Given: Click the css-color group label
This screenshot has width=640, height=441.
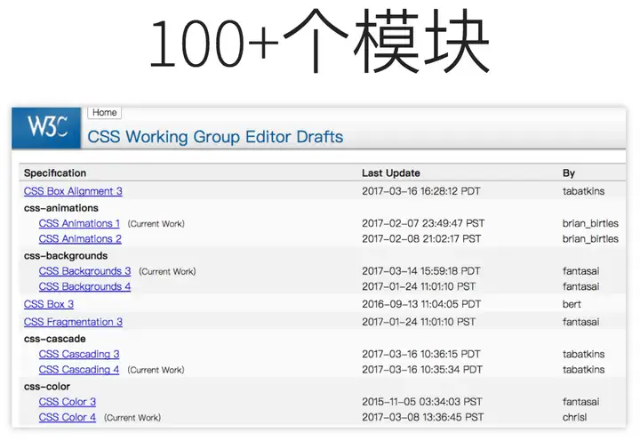Looking at the screenshot, I should click(47, 386).
